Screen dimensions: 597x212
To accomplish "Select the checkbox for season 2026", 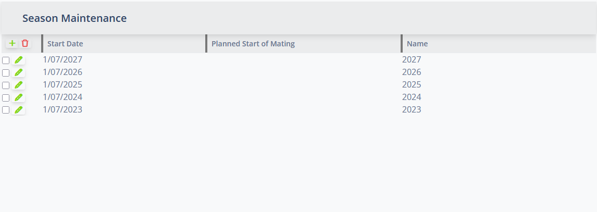I will (x=6, y=72).
